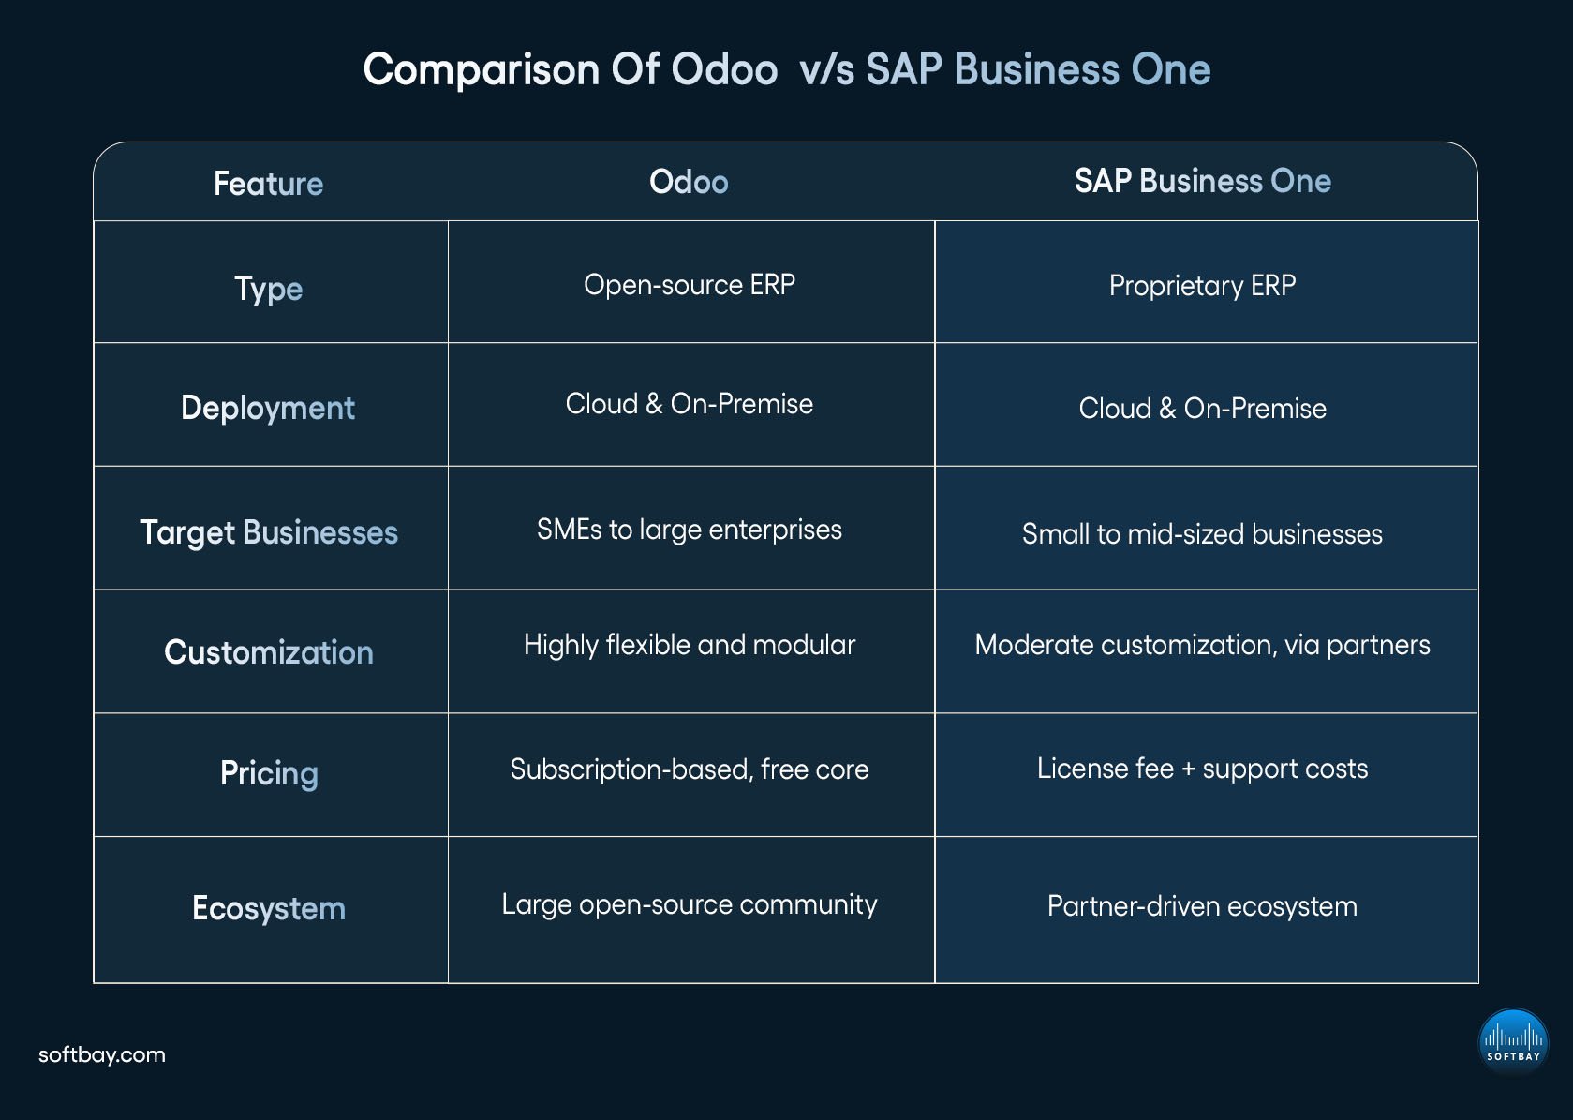1573x1120 pixels.
Task: Click the Partner-driven ecosystem cell
Action: coord(1202,906)
